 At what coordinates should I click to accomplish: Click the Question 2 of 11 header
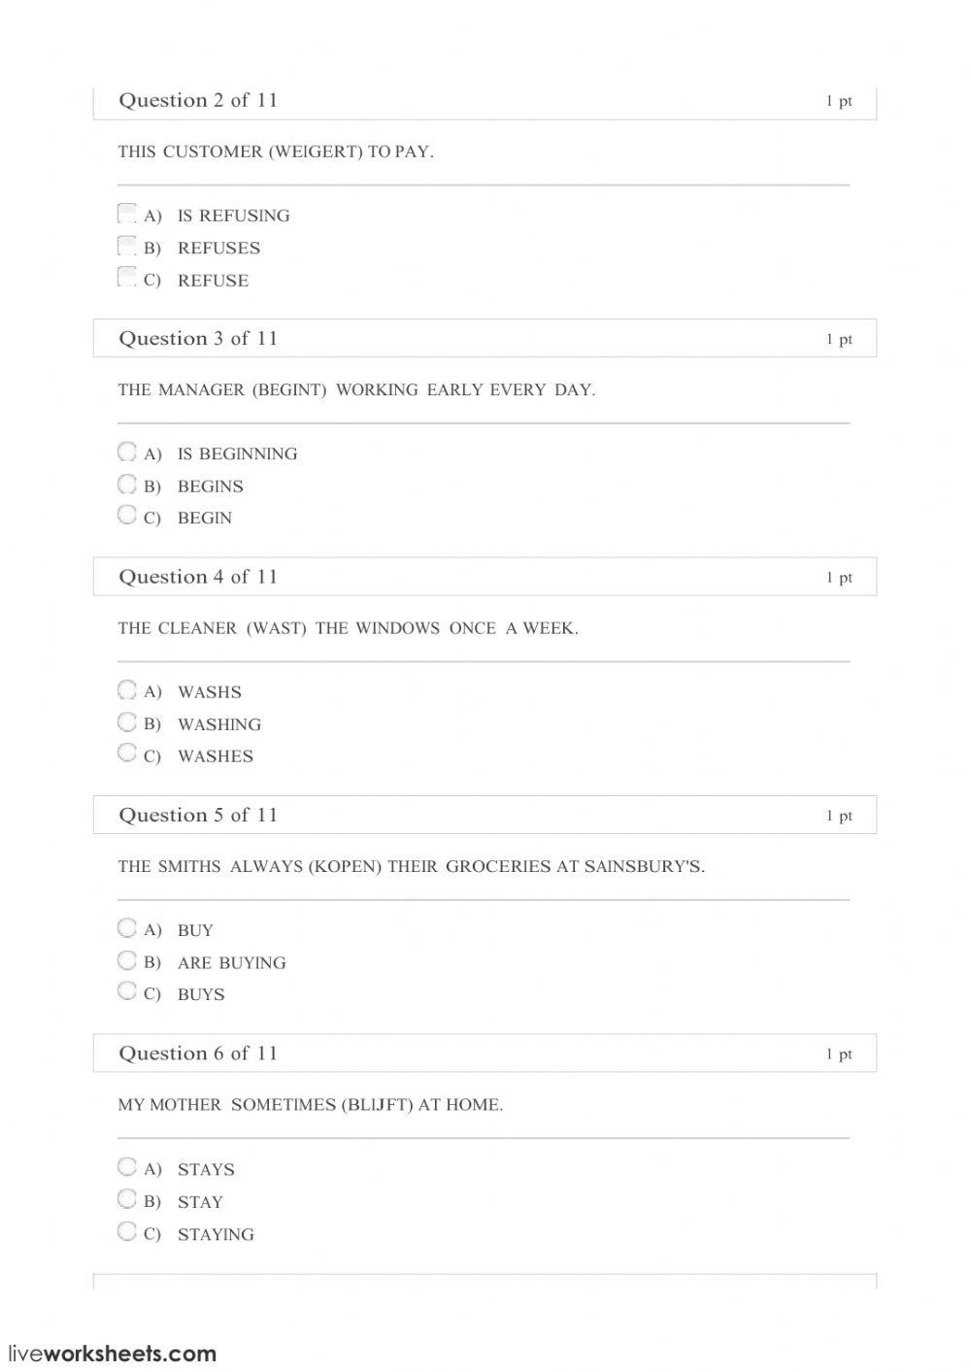(x=198, y=100)
